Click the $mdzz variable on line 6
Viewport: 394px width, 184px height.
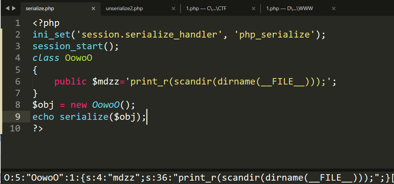click(106, 81)
